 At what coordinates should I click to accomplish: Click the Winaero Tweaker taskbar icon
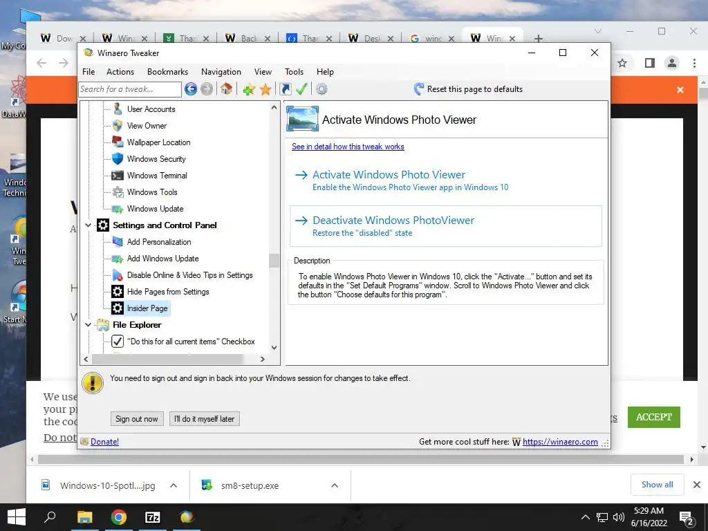pyautogui.click(x=187, y=517)
